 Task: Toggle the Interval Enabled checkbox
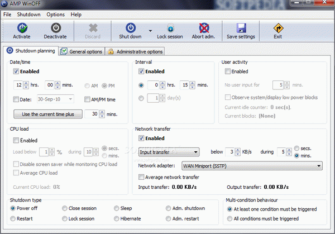tap(141, 71)
